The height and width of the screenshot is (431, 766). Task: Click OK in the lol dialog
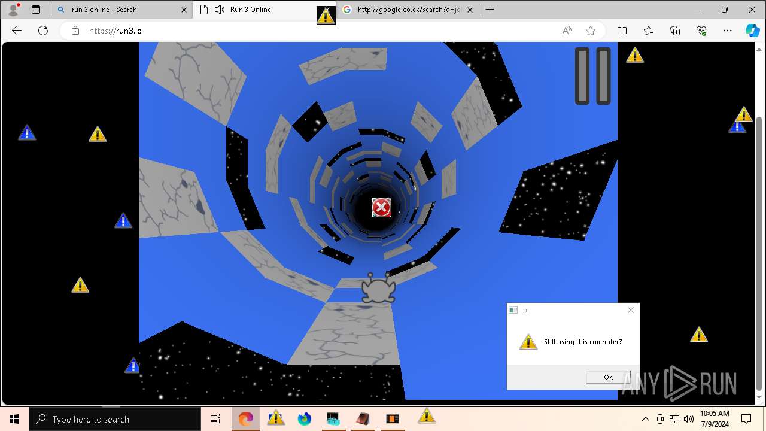pyautogui.click(x=608, y=377)
